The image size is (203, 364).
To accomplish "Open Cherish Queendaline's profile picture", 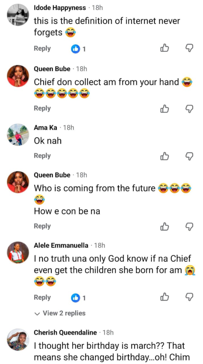I will pos(18,339).
